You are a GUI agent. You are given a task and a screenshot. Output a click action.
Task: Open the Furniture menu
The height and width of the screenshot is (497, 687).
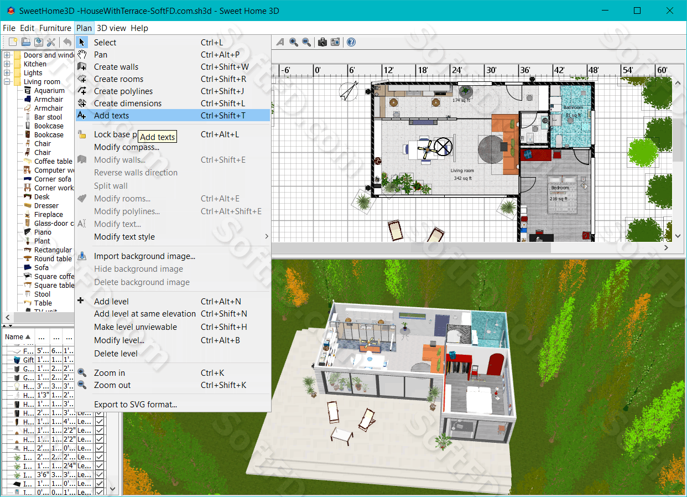click(55, 28)
